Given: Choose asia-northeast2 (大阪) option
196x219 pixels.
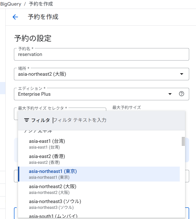Looking at the screenshot, I should pyautogui.click(x=99, y=189).
